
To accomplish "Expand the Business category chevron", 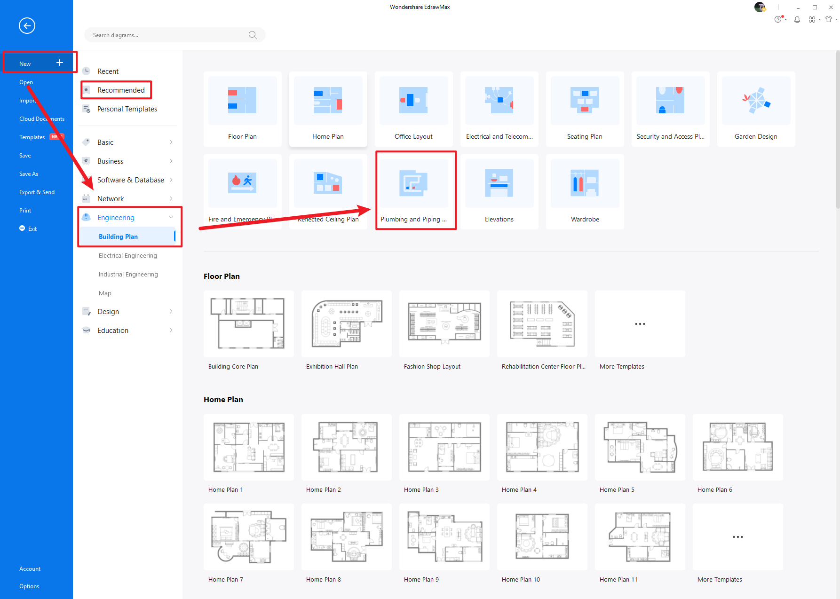I will (171, 161).
